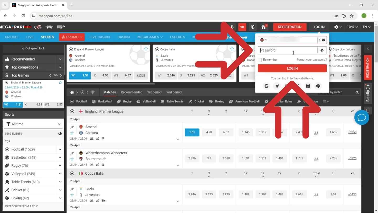Viewport: 378px width, 213px height.
Task: Click the gamepad icon beside the logo
Action: pos(49,27)
